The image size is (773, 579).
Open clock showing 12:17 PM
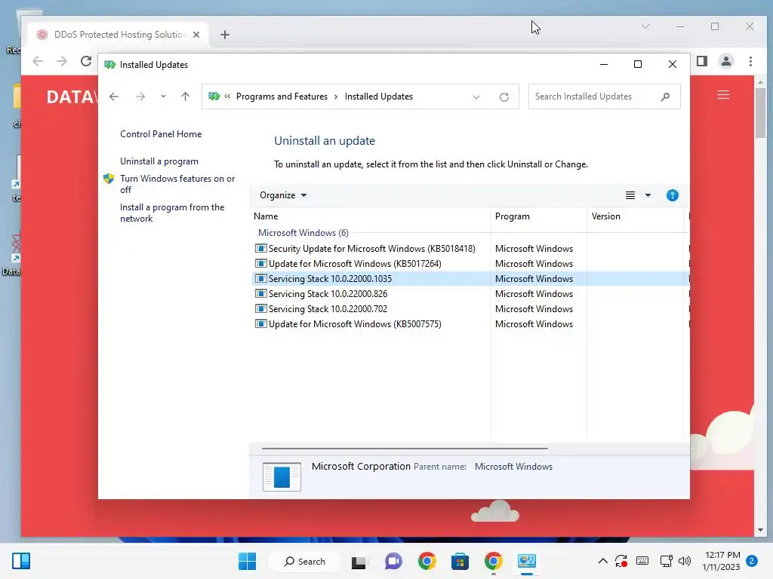(722, 561)
